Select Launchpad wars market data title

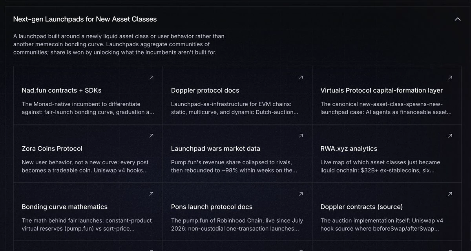point(215,149)
